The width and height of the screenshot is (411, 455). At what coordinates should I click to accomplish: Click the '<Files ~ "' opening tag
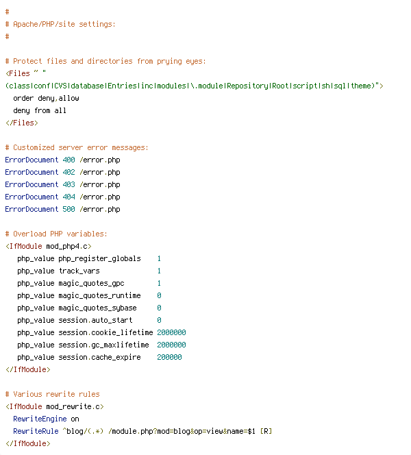pos(26,73)
